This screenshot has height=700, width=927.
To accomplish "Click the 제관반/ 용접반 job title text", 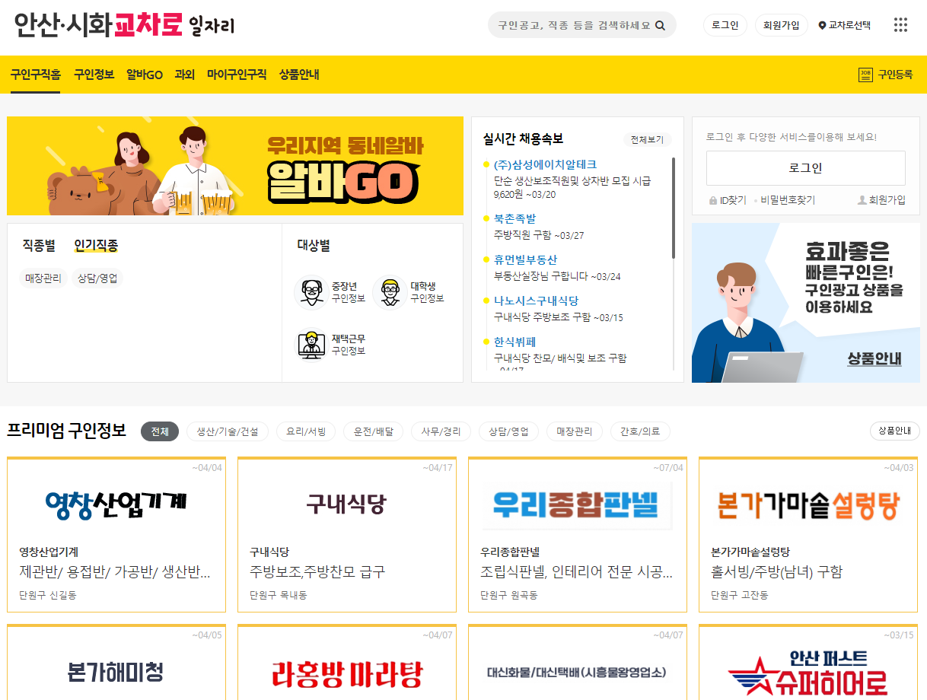I will [115, 572].
